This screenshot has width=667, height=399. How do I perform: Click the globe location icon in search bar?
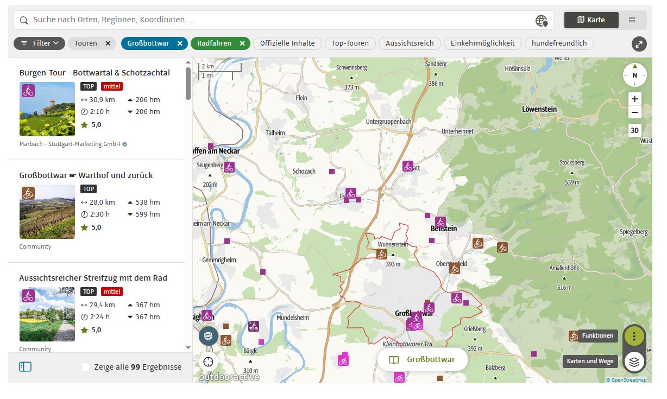click(x=541, y=21)
